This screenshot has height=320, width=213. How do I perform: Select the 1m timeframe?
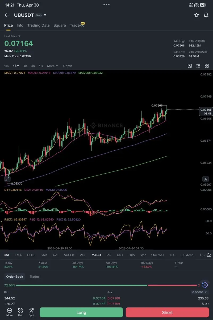coord(7,66)
